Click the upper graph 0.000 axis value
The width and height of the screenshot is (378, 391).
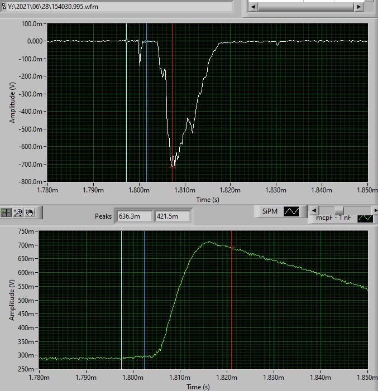click(x=35, y=41)
